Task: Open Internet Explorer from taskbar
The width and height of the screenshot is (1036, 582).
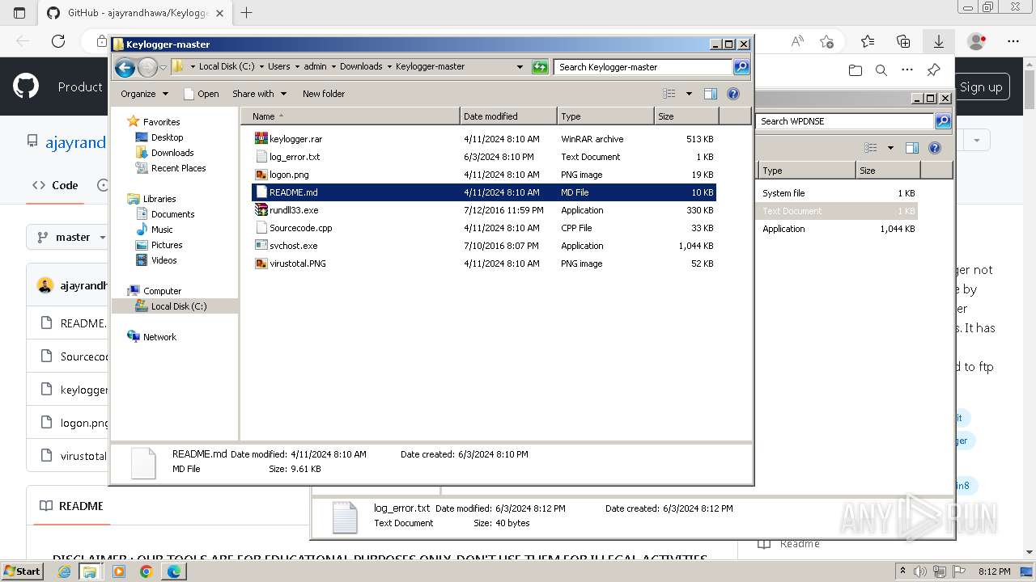Action: (64, 571)
